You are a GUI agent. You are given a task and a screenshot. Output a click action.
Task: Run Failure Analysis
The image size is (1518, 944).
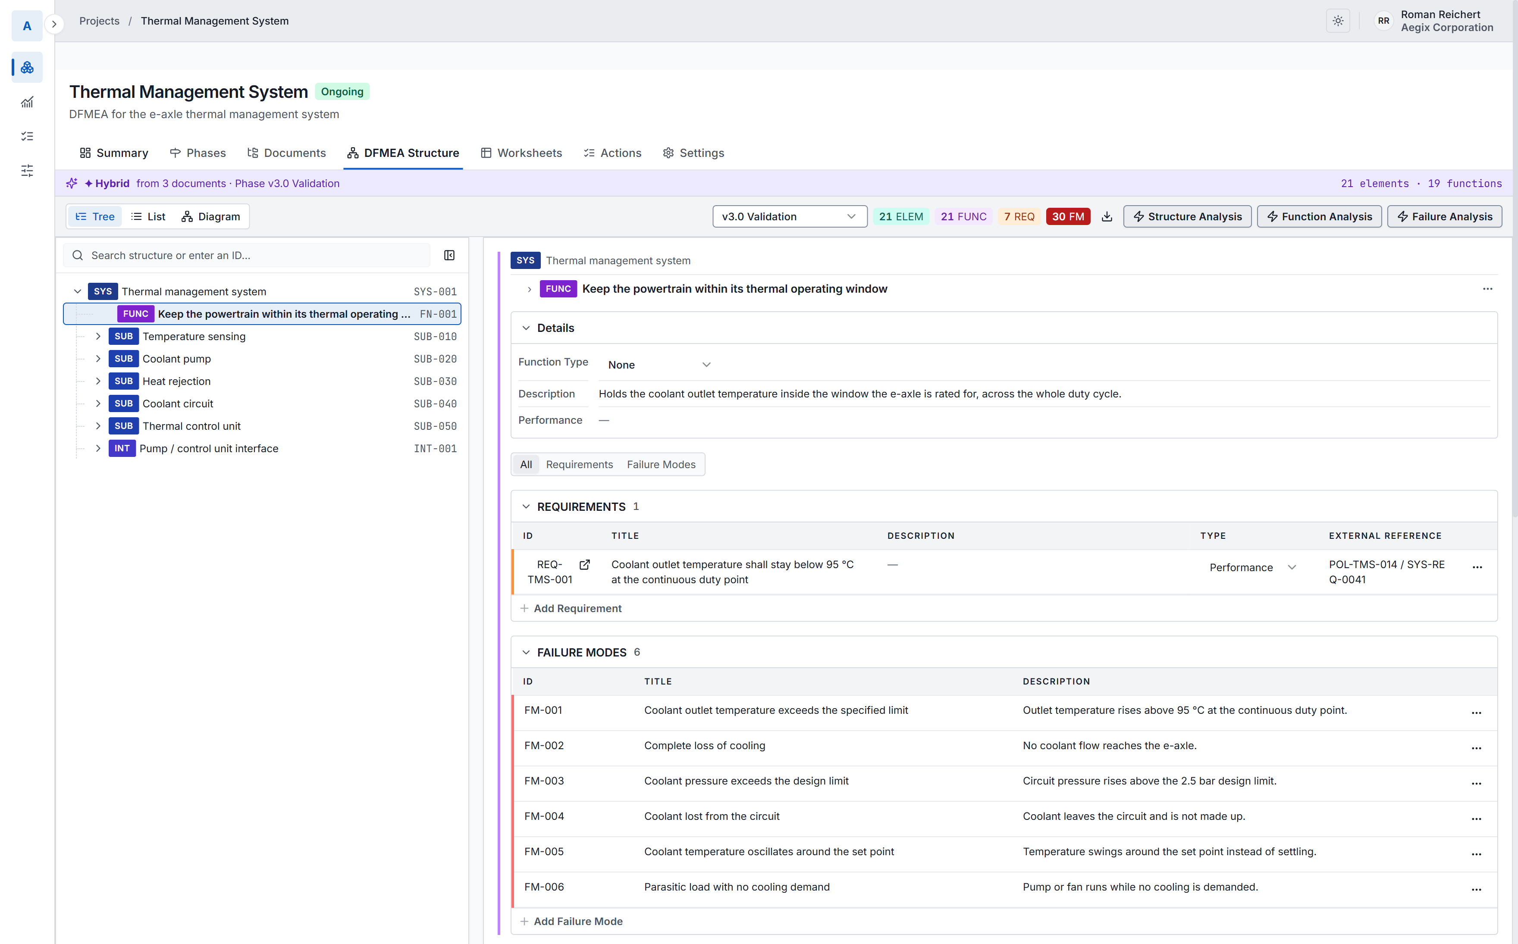1444,217
